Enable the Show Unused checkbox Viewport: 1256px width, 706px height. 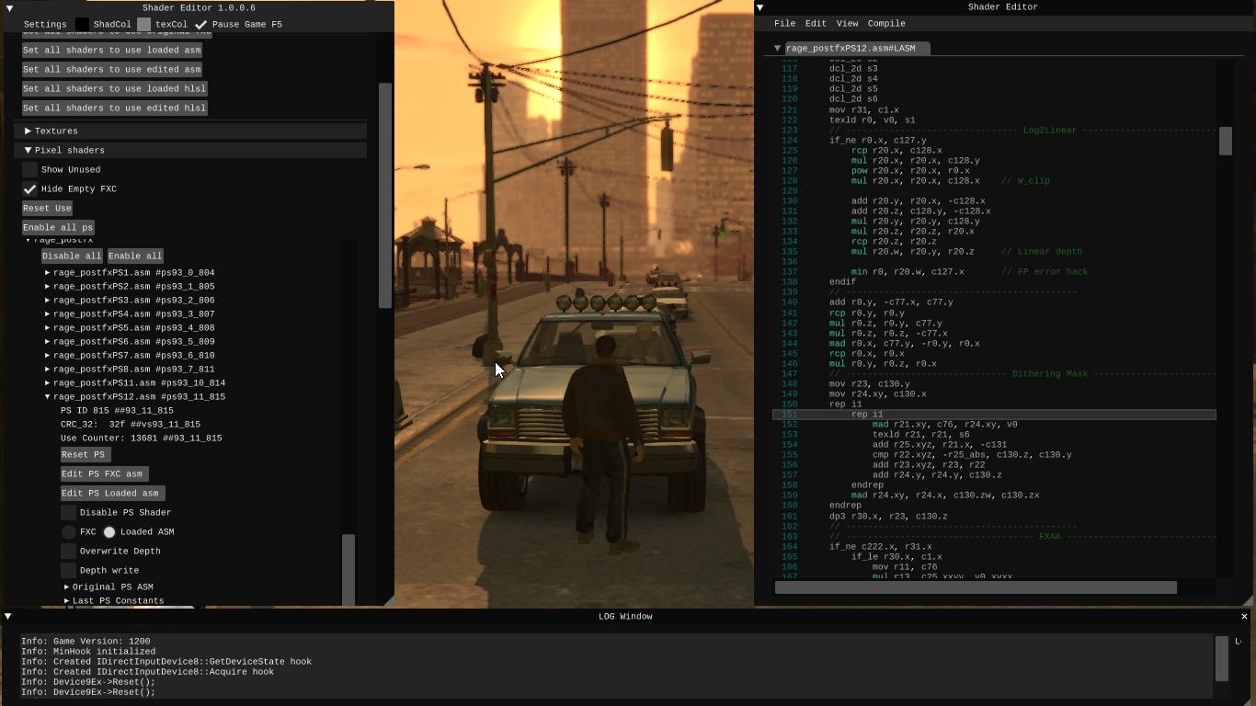tap(29, 169)
